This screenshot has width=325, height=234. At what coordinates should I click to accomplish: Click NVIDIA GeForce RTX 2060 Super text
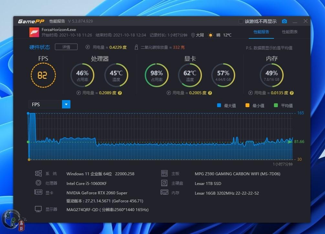click(x=97, y=193)
